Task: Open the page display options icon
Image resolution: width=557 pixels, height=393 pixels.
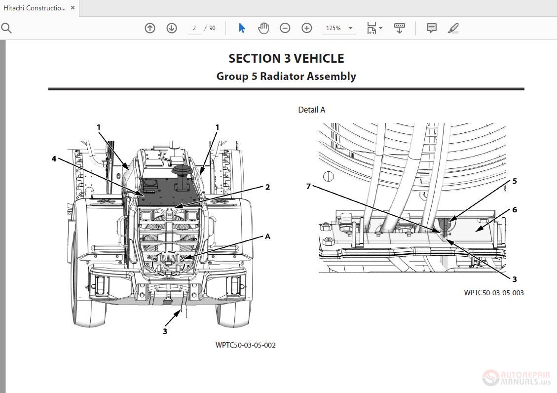Action: pyautogui.click(x=399, y=27)
